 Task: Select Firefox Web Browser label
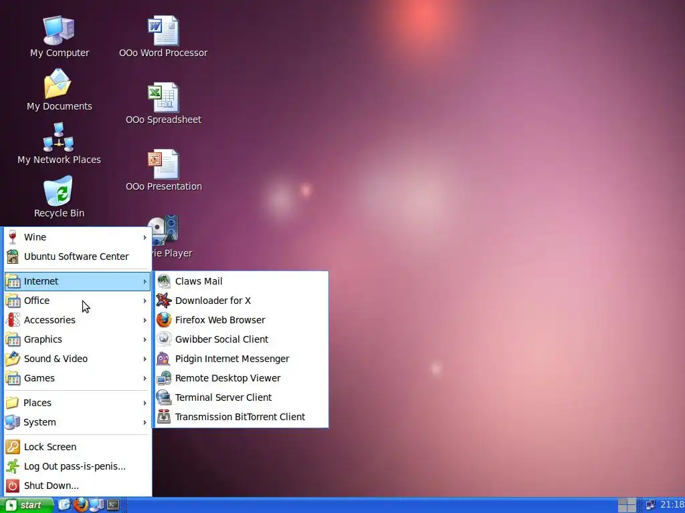[x=219, y=320]
